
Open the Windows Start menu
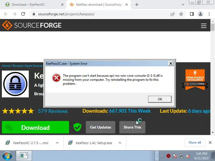[7, 156]
